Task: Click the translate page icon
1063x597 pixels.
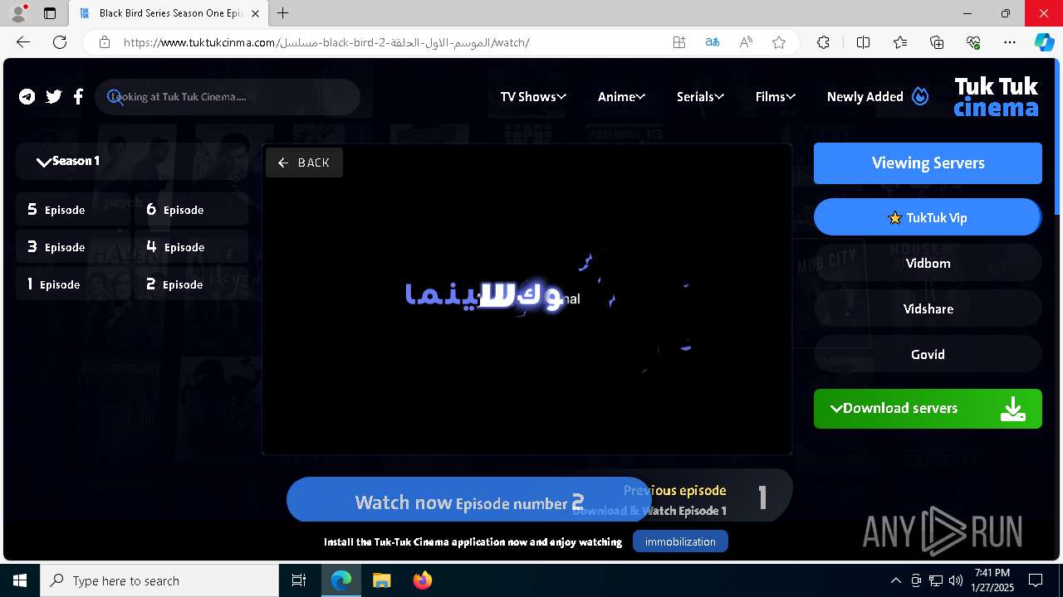Action: coord(713,42)
